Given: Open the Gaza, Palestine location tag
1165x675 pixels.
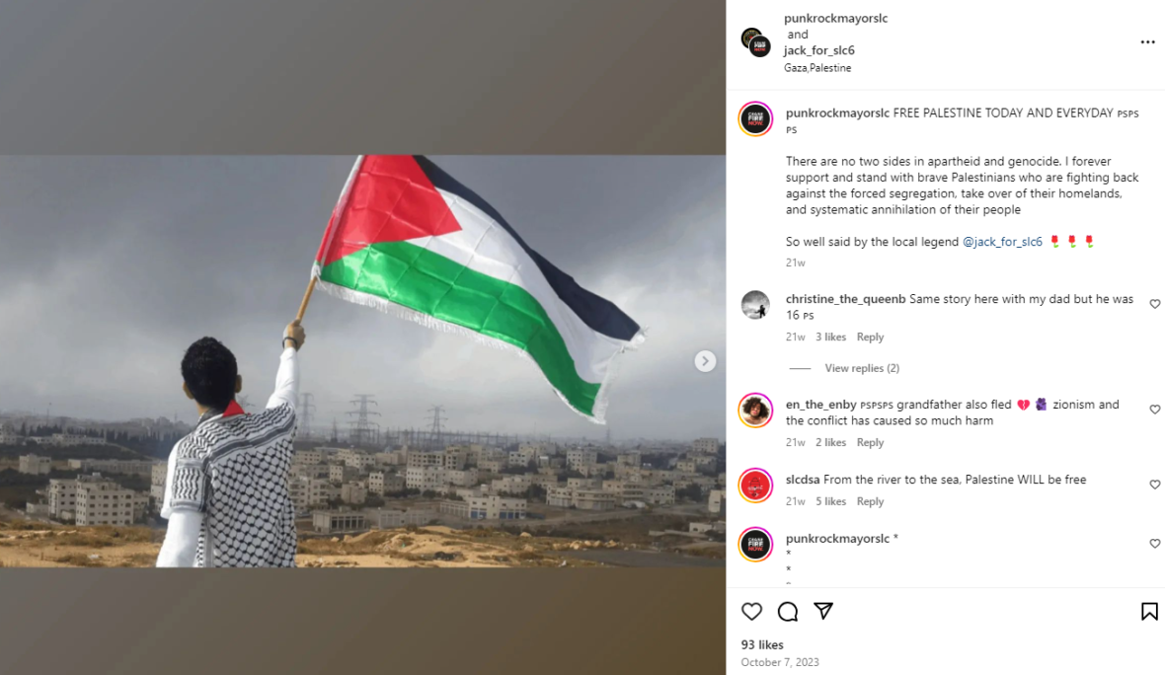Looking at the screenshot, I should (817, 67).
